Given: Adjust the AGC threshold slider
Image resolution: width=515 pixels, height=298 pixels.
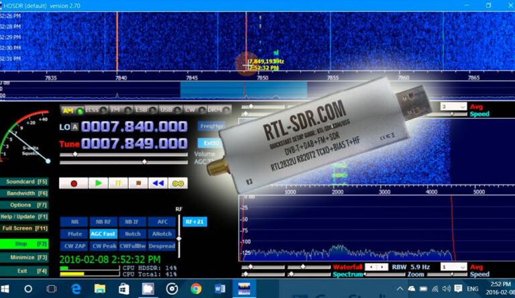Looking at the screenshot, I should click(x=123, y=162).
